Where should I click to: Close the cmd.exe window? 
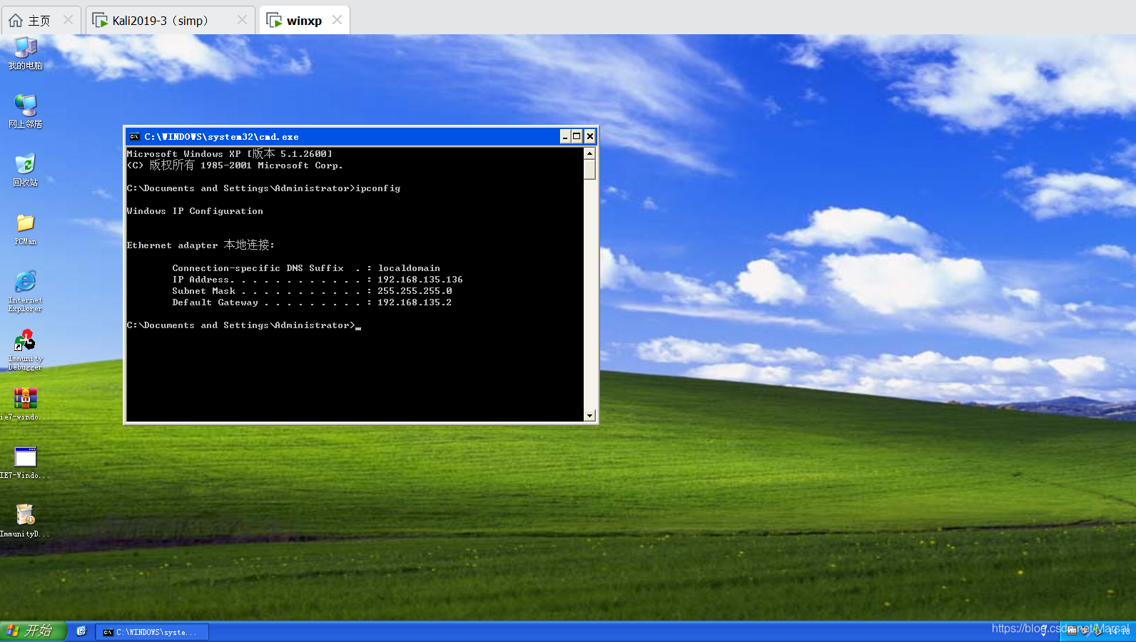[x=590, y=136]
